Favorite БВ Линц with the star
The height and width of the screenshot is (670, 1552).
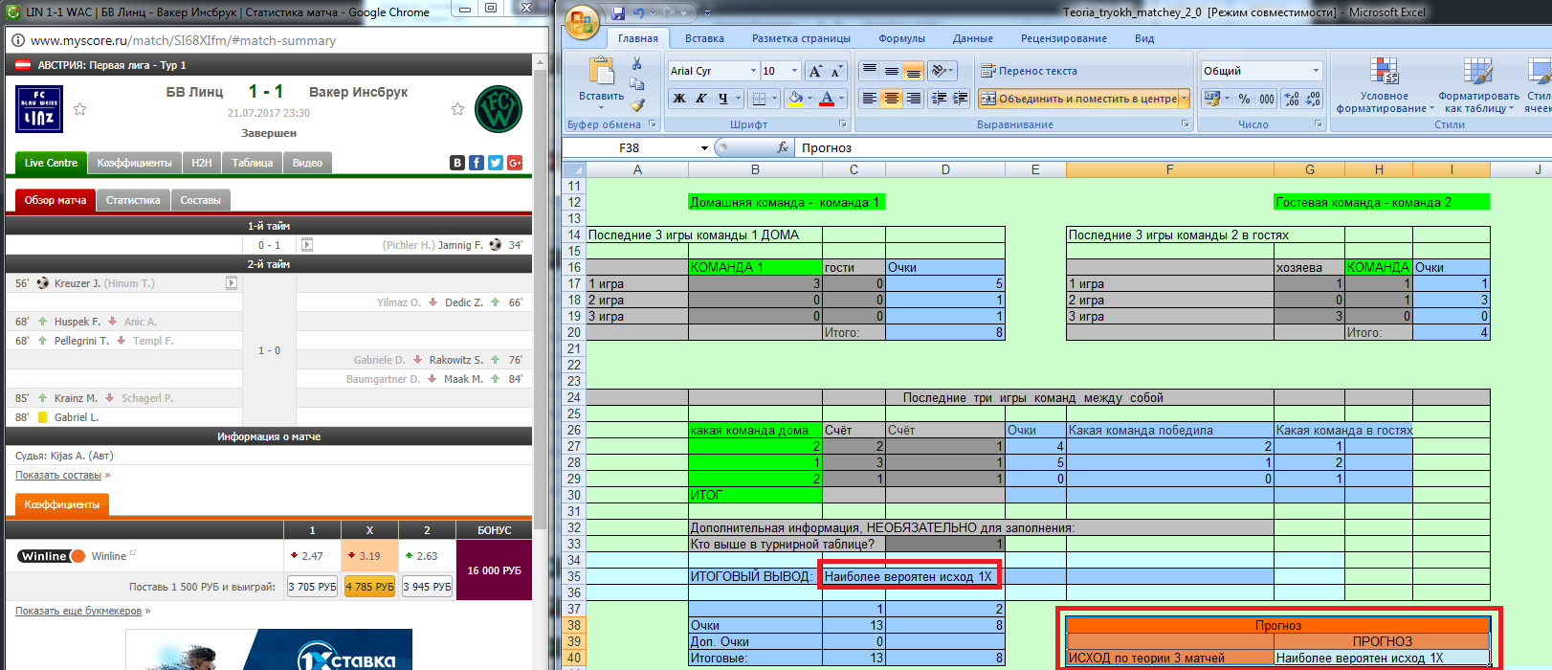point(80,109)
